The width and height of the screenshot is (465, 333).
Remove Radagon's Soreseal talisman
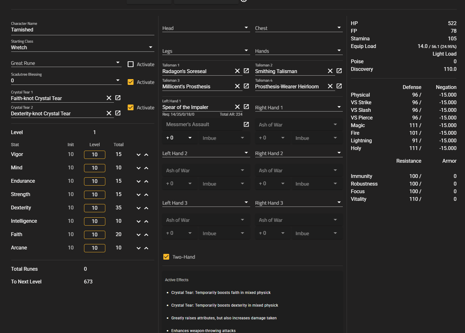pos(237,71)
